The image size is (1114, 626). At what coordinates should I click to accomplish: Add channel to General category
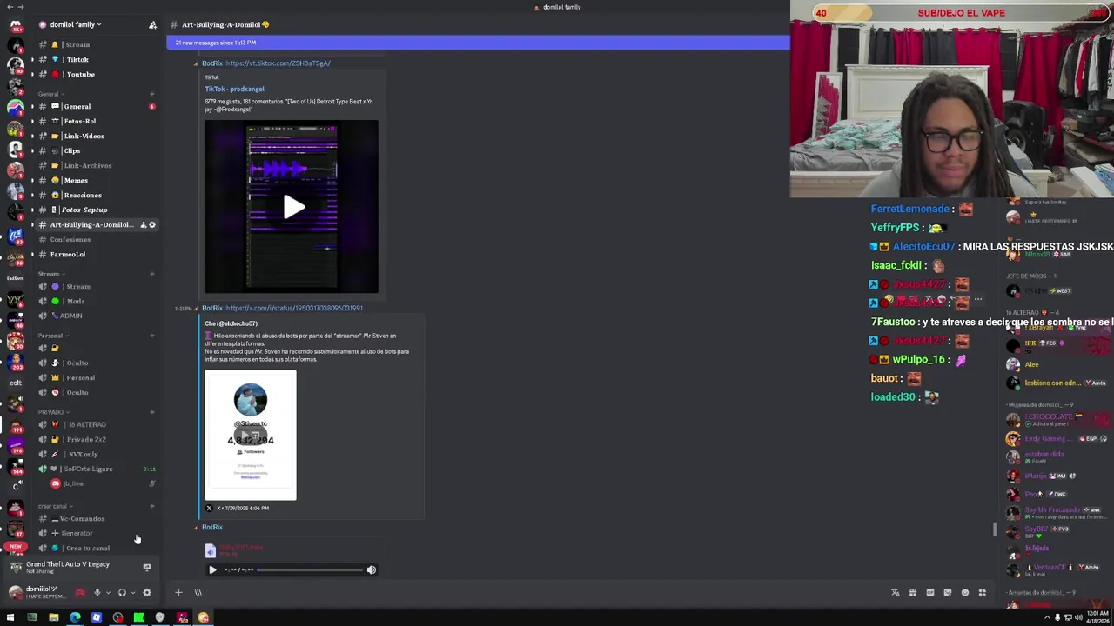[152, 94]
